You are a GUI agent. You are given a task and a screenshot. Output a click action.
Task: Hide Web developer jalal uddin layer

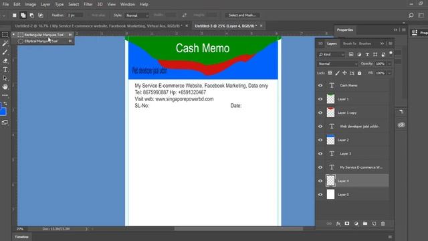[x=320, y=127]
